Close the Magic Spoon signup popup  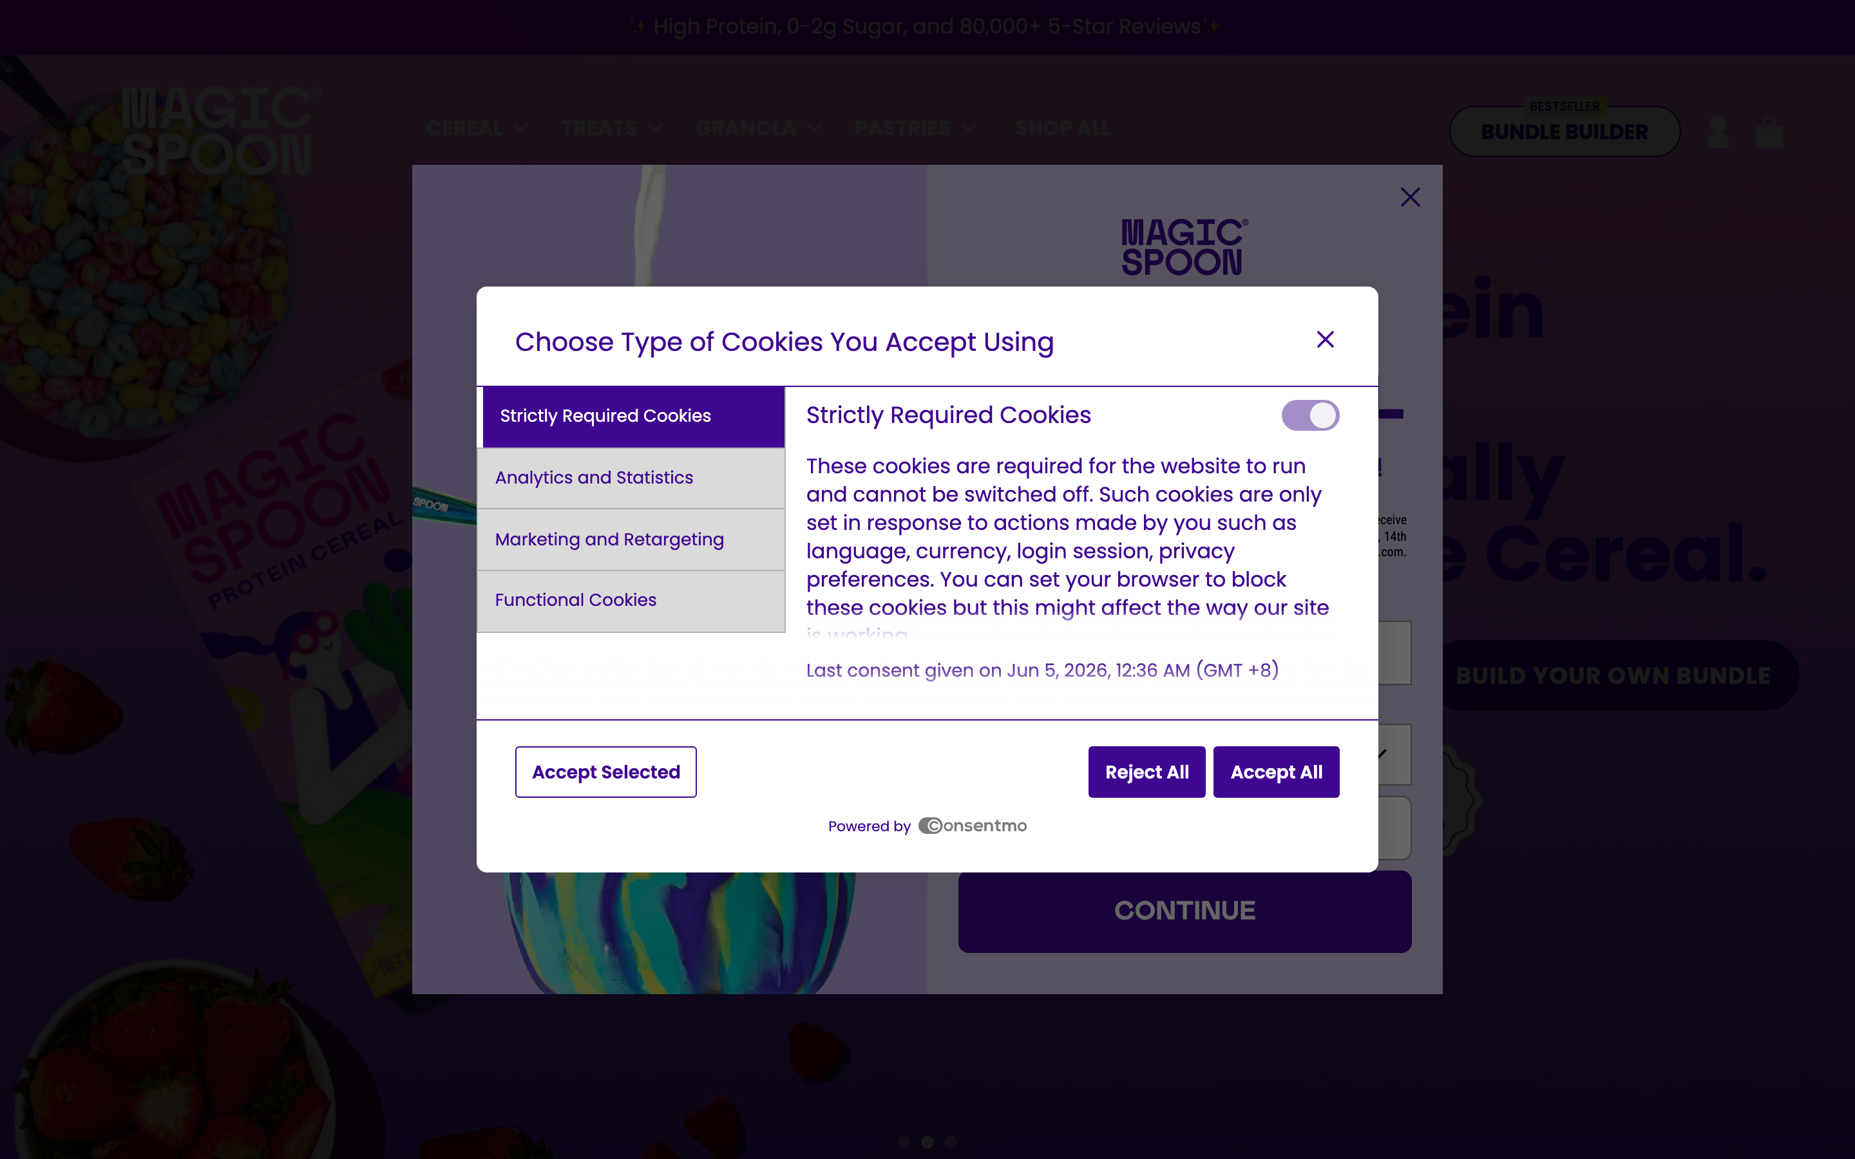[x=1410, y=197]
